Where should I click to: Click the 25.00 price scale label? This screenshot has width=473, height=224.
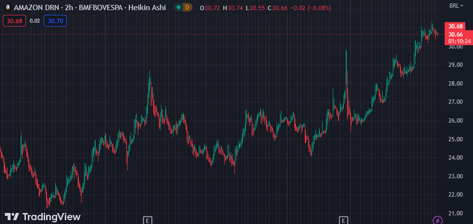coord(456,139)
